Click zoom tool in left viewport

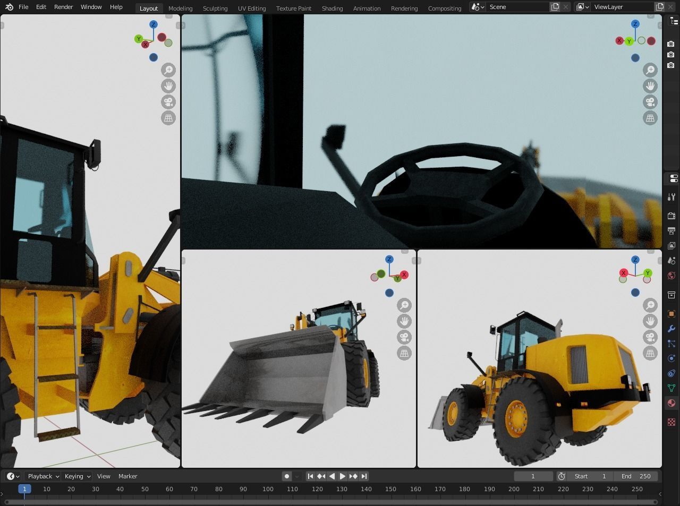(168, 70)
